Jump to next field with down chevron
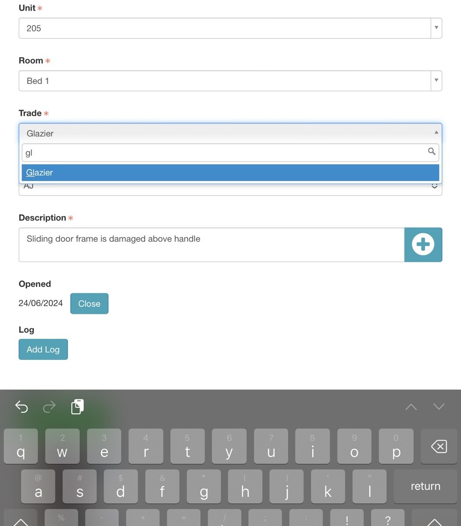Screen dimensions: 461x526 tap(439, 407)
